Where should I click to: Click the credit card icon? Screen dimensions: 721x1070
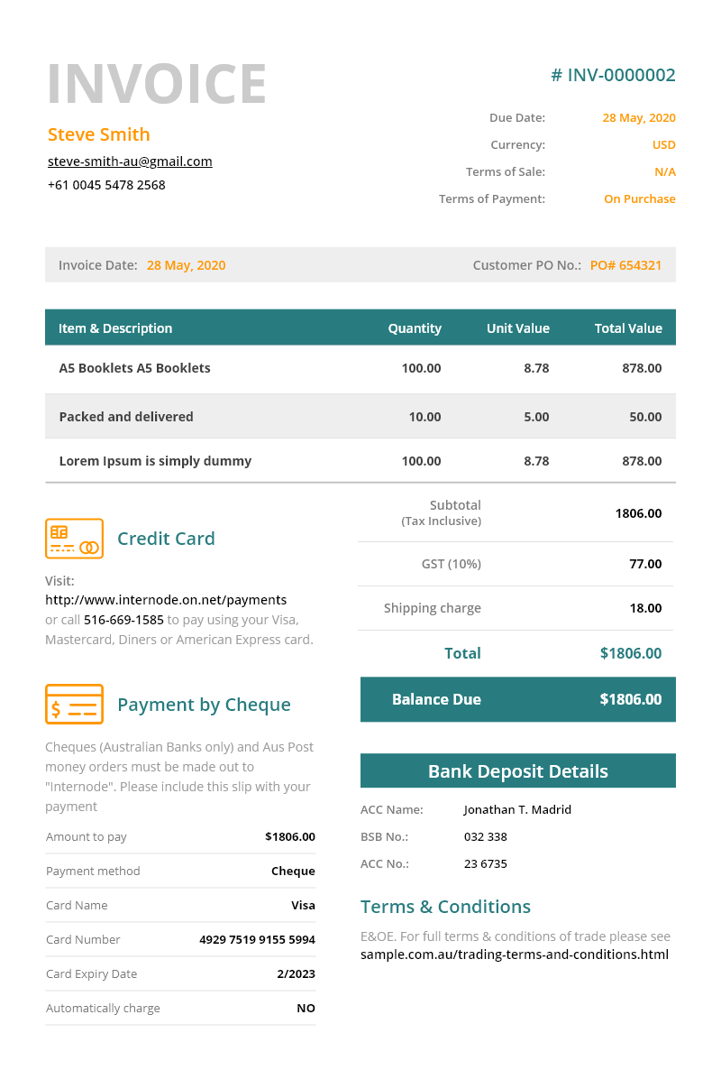(x=74, y=539)
